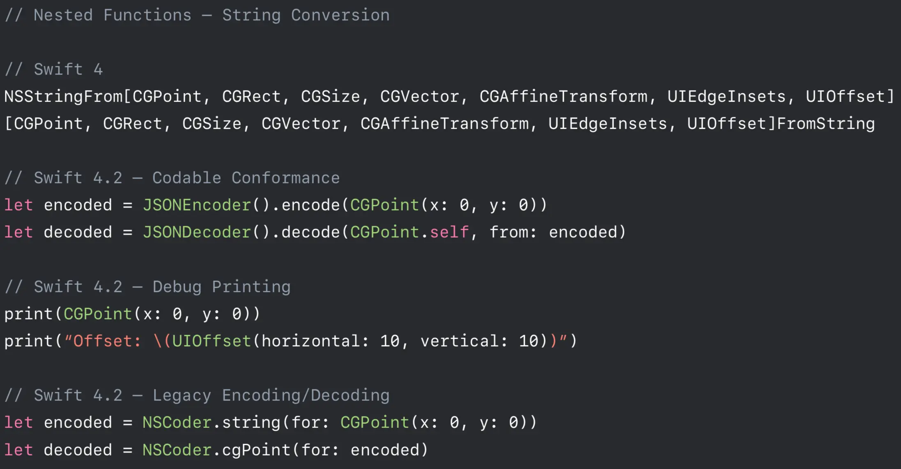Image resolution: width=901 pixels, height=469 pixels.
Task: Click UIOffset in the second print statement
Action: coord(211,341)
